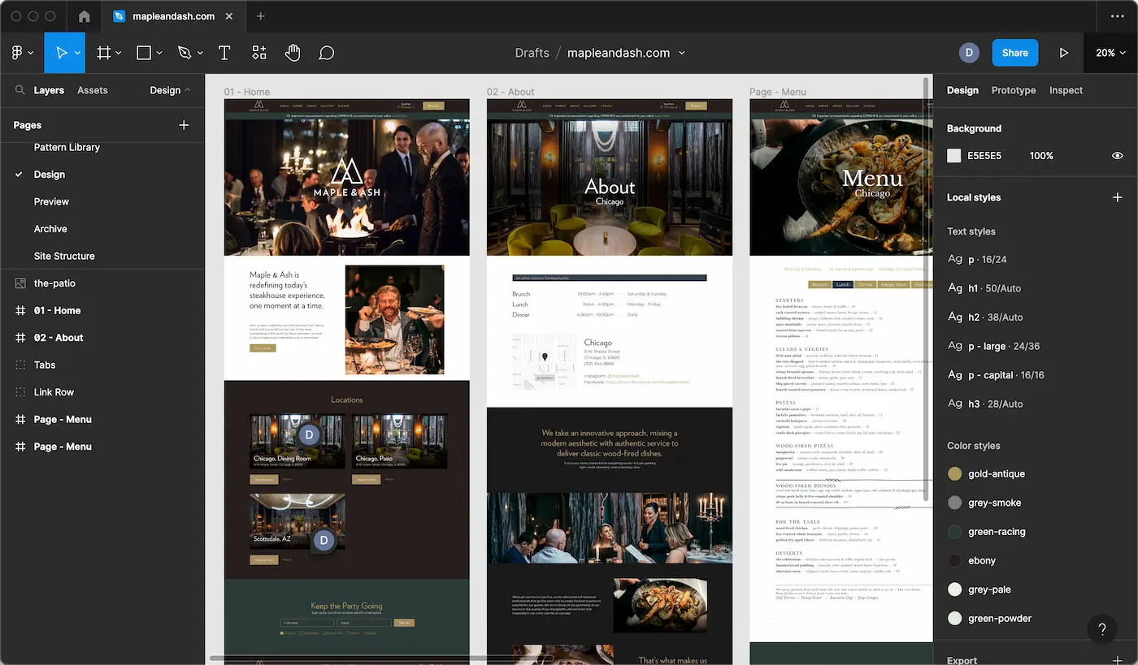Select the Frame tool

(x=104, y=53)
